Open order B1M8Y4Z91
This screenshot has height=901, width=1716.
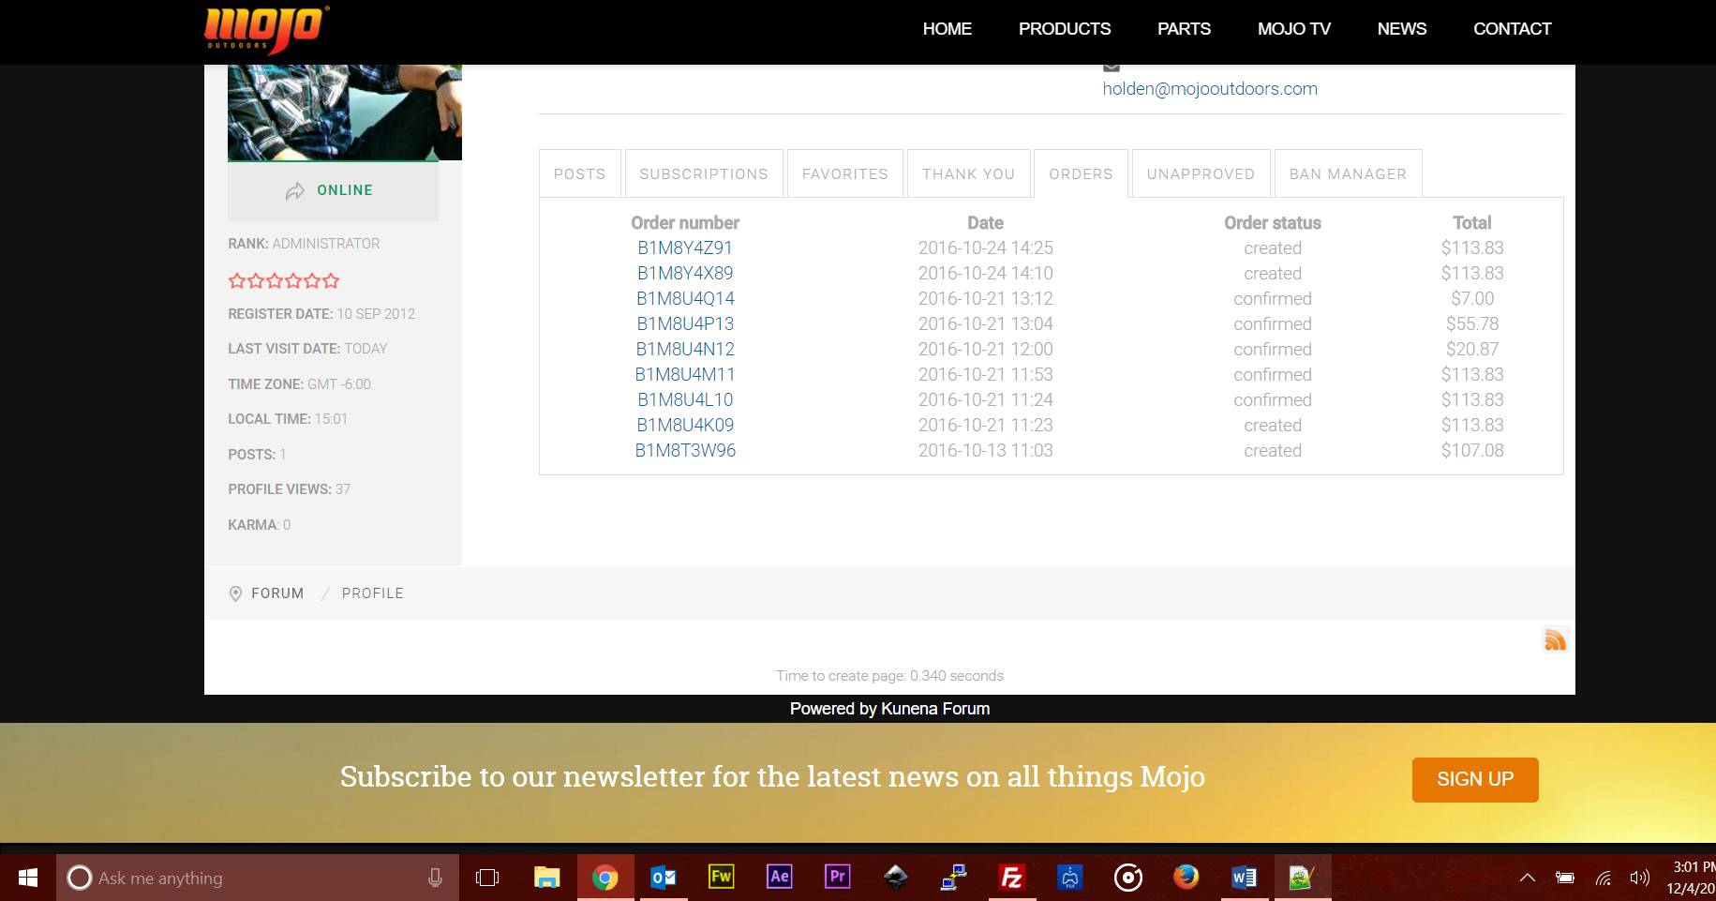pos(685,248)
